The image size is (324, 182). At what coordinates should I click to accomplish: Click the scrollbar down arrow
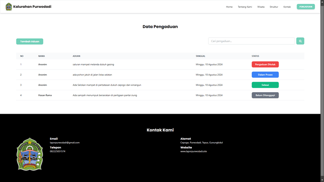click(322, 180)
